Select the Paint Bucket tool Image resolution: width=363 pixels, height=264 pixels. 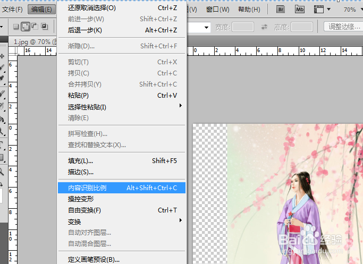click(x=2, y=120)
